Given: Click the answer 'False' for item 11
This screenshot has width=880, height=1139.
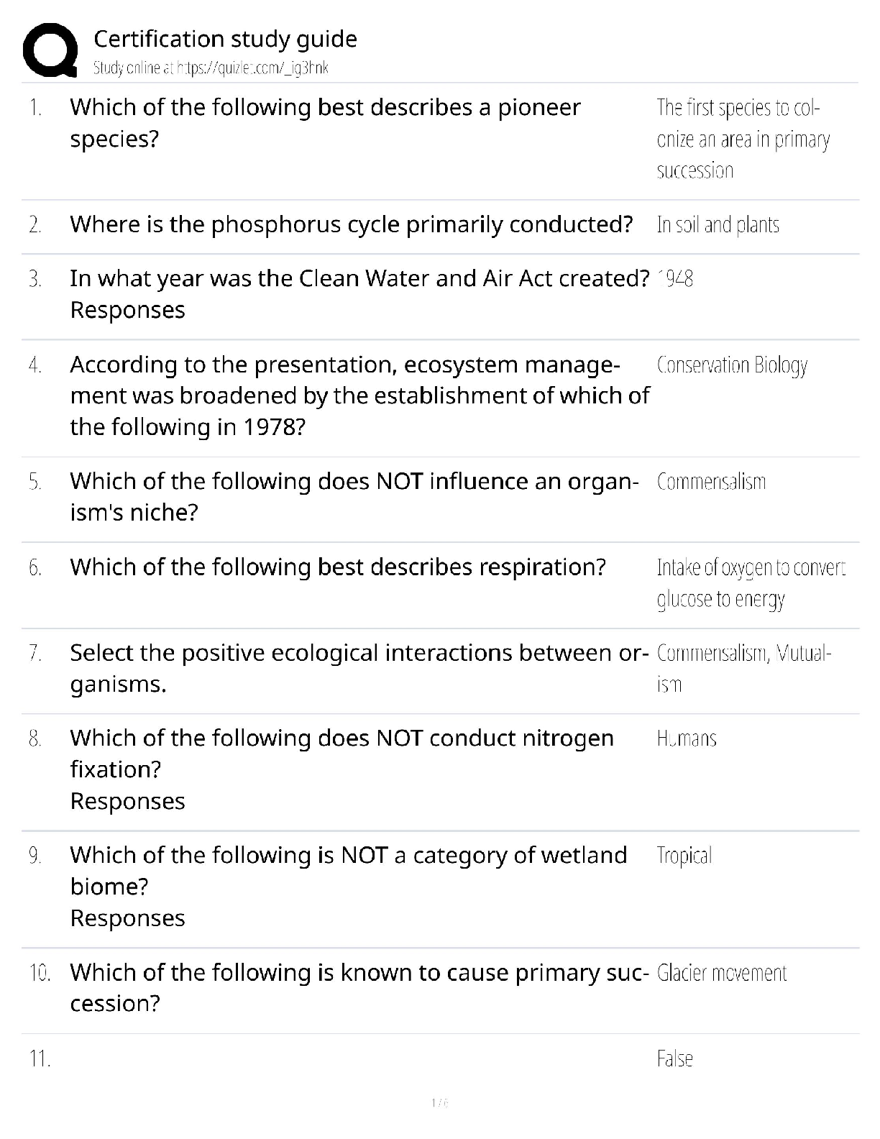Looking at the screenshot, I should (x=674, y=1058).
